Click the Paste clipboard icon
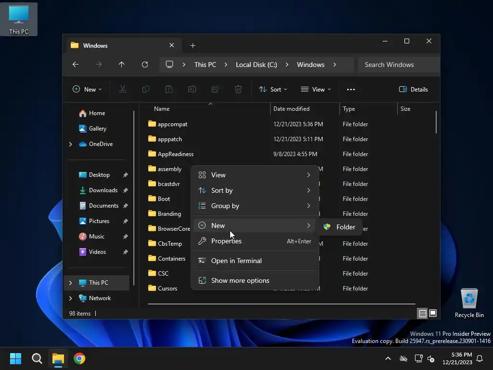 click(169, 89)
